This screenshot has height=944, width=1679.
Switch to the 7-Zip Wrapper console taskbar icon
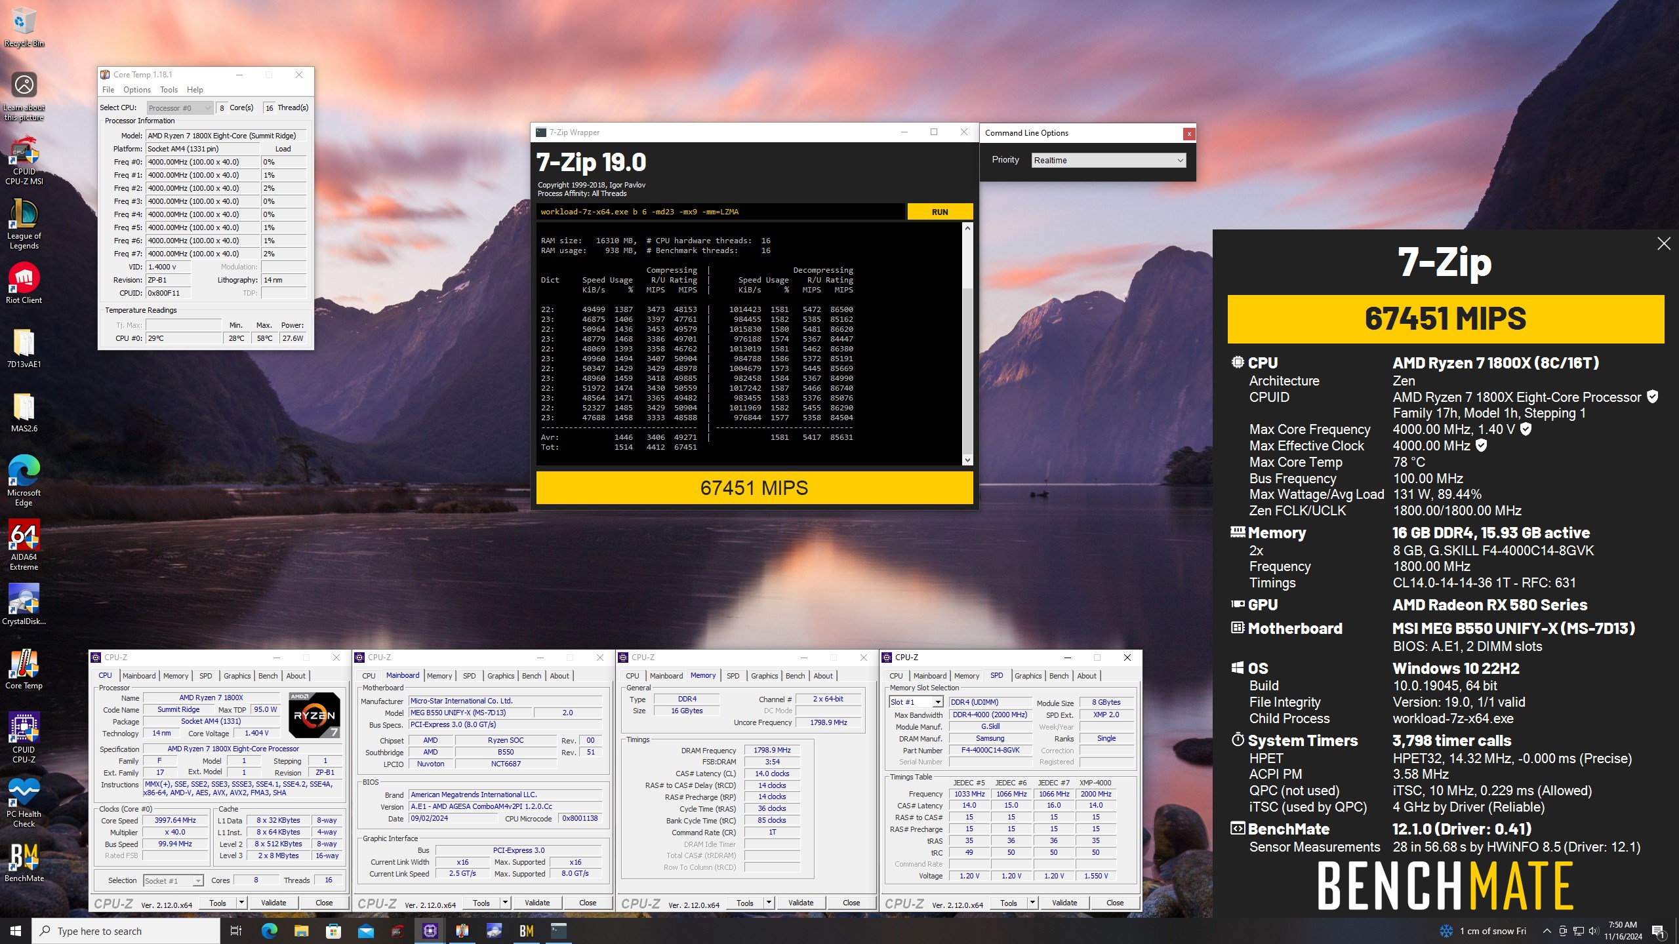tap(559, 931)
